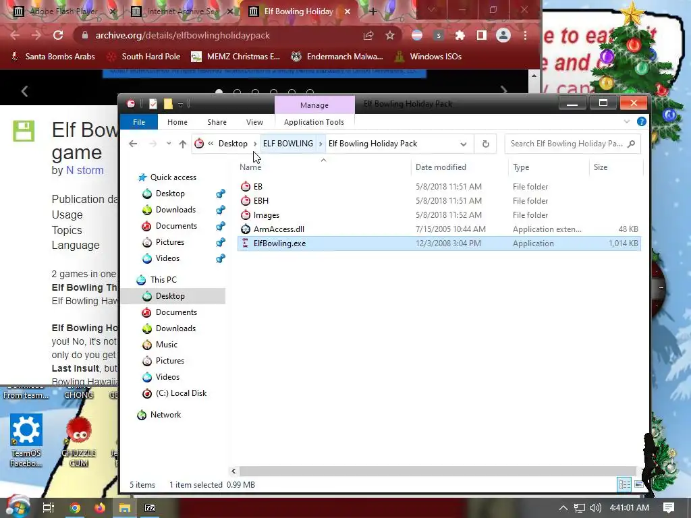Switch to the Adobe Flash Player browser tab
Screen dimensions: 691x518
[x=64, y=11]
